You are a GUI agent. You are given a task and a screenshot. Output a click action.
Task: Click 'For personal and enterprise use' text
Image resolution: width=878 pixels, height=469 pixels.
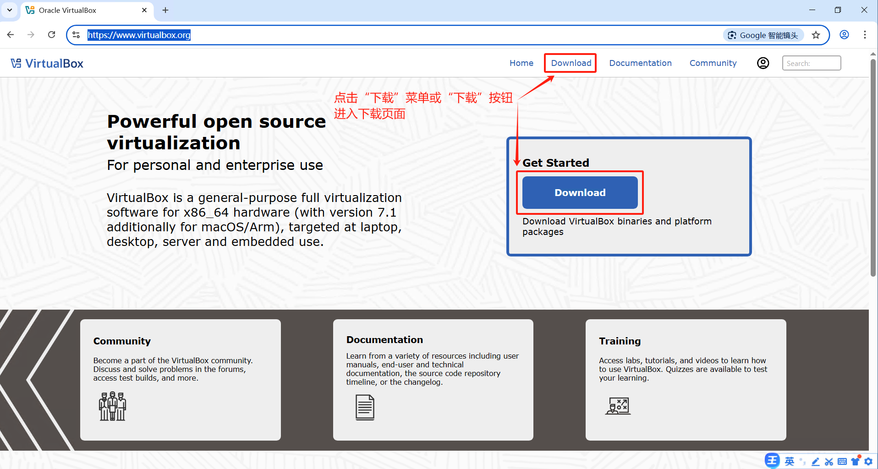(215, 165)
